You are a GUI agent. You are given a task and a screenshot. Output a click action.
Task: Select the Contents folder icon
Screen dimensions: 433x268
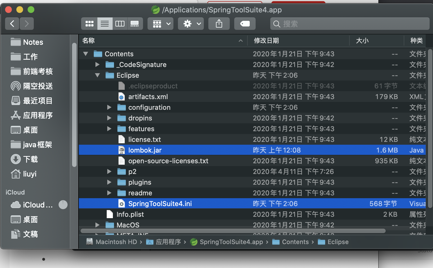point(98,54)
